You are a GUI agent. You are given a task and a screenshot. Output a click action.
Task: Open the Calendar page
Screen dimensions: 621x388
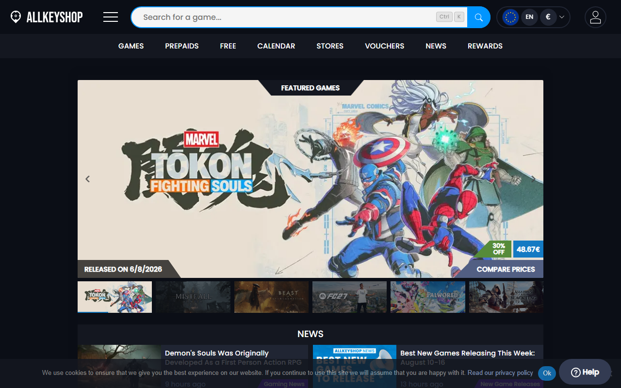click(276, 46)
